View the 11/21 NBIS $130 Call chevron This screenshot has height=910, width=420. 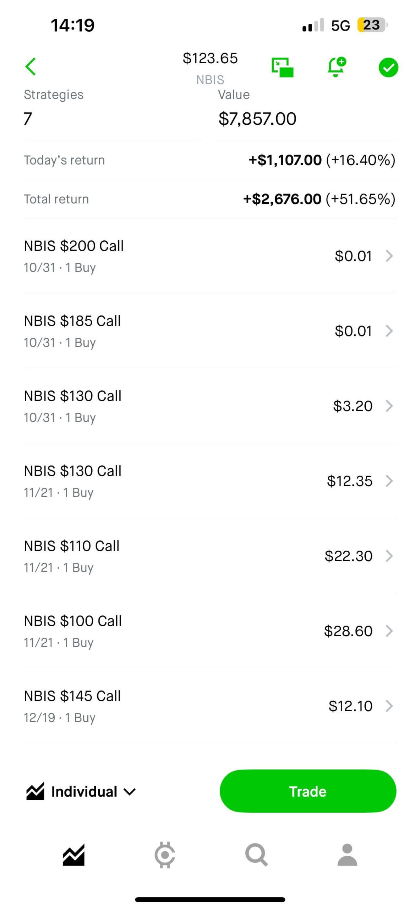(389, 481)
